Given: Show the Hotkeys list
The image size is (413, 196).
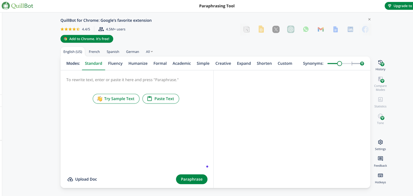Looking at the screenshot, I should click(x=380, y=178).
